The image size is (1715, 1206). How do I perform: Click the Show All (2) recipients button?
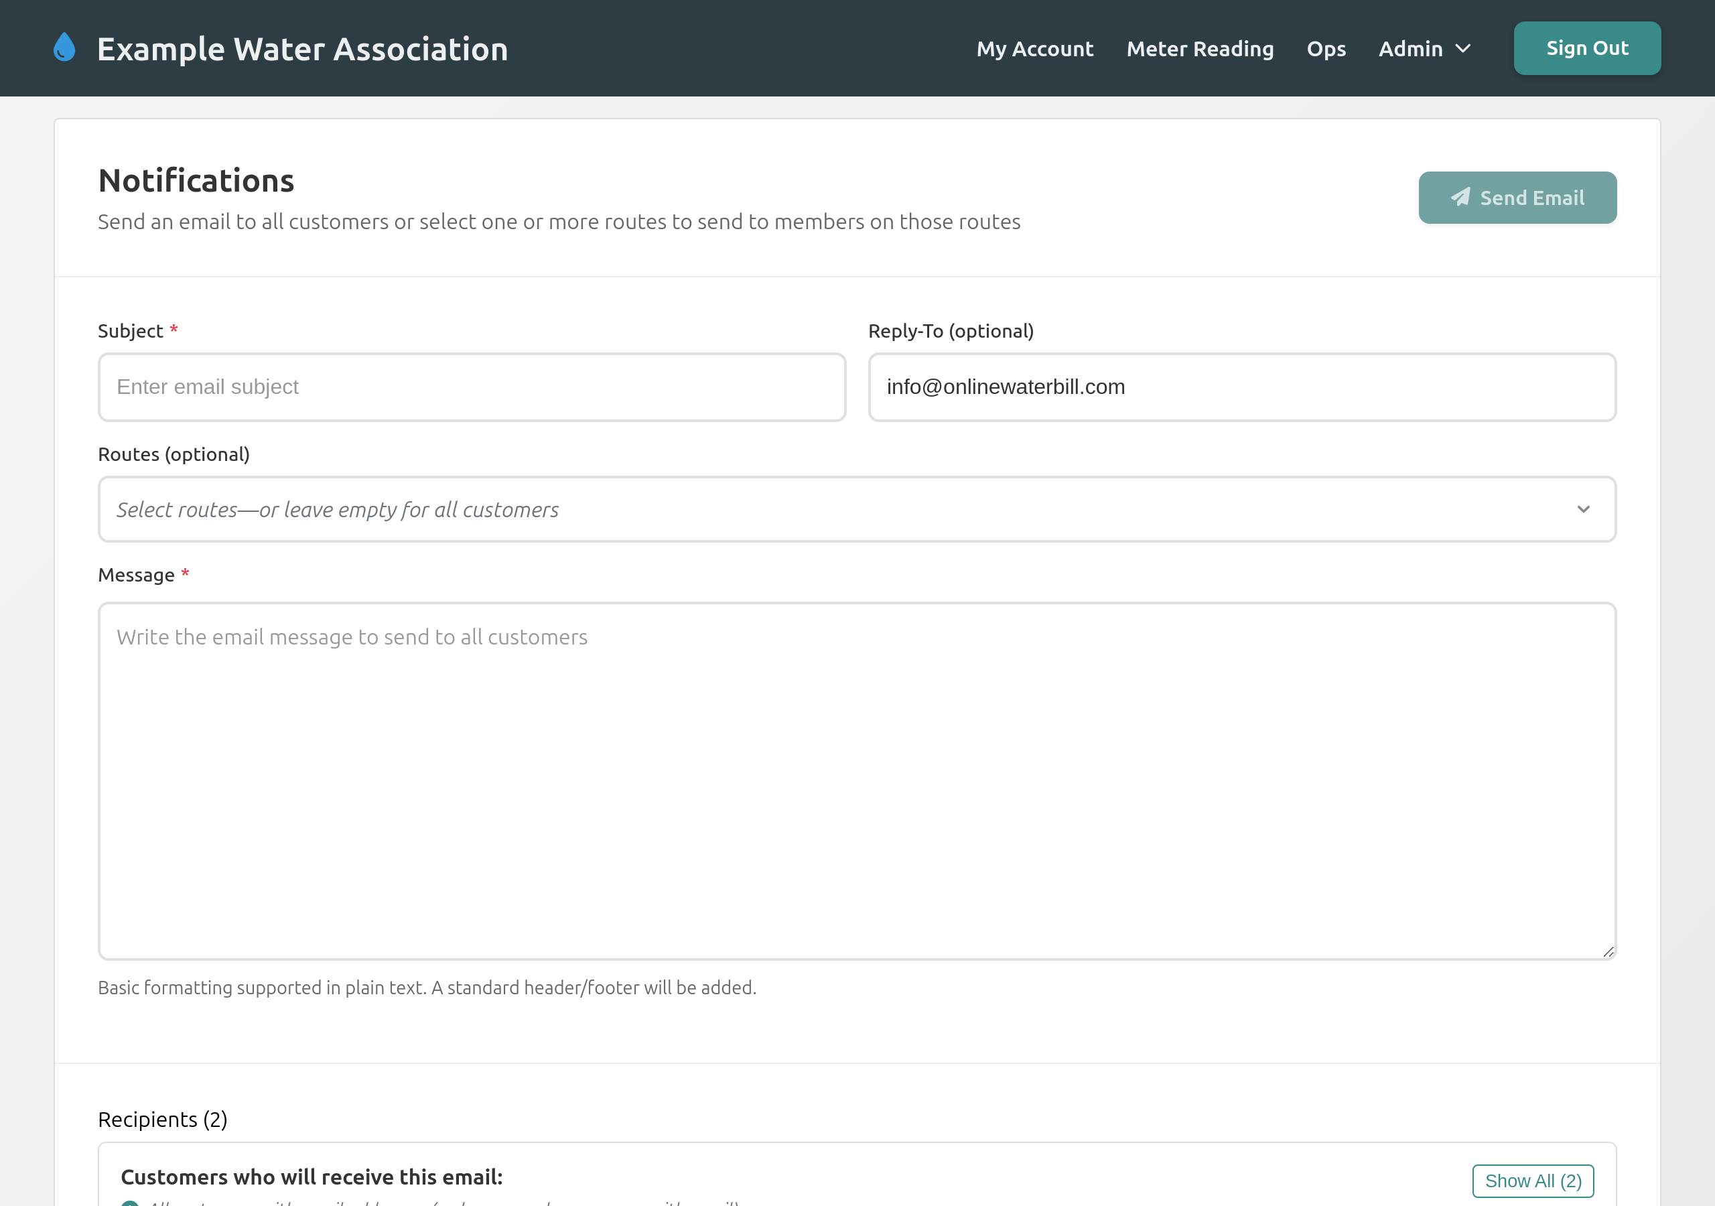[1533, 1181]
